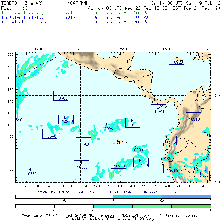Click the "90 W" longitude label
The image size is (222, 222).
point(124,49)
